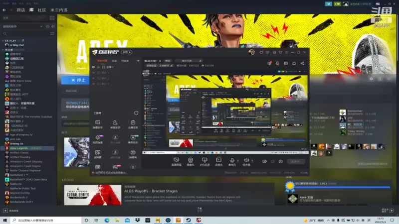Click the speaker icon in streaming app
399x224 pixels.
pos(246,161)
